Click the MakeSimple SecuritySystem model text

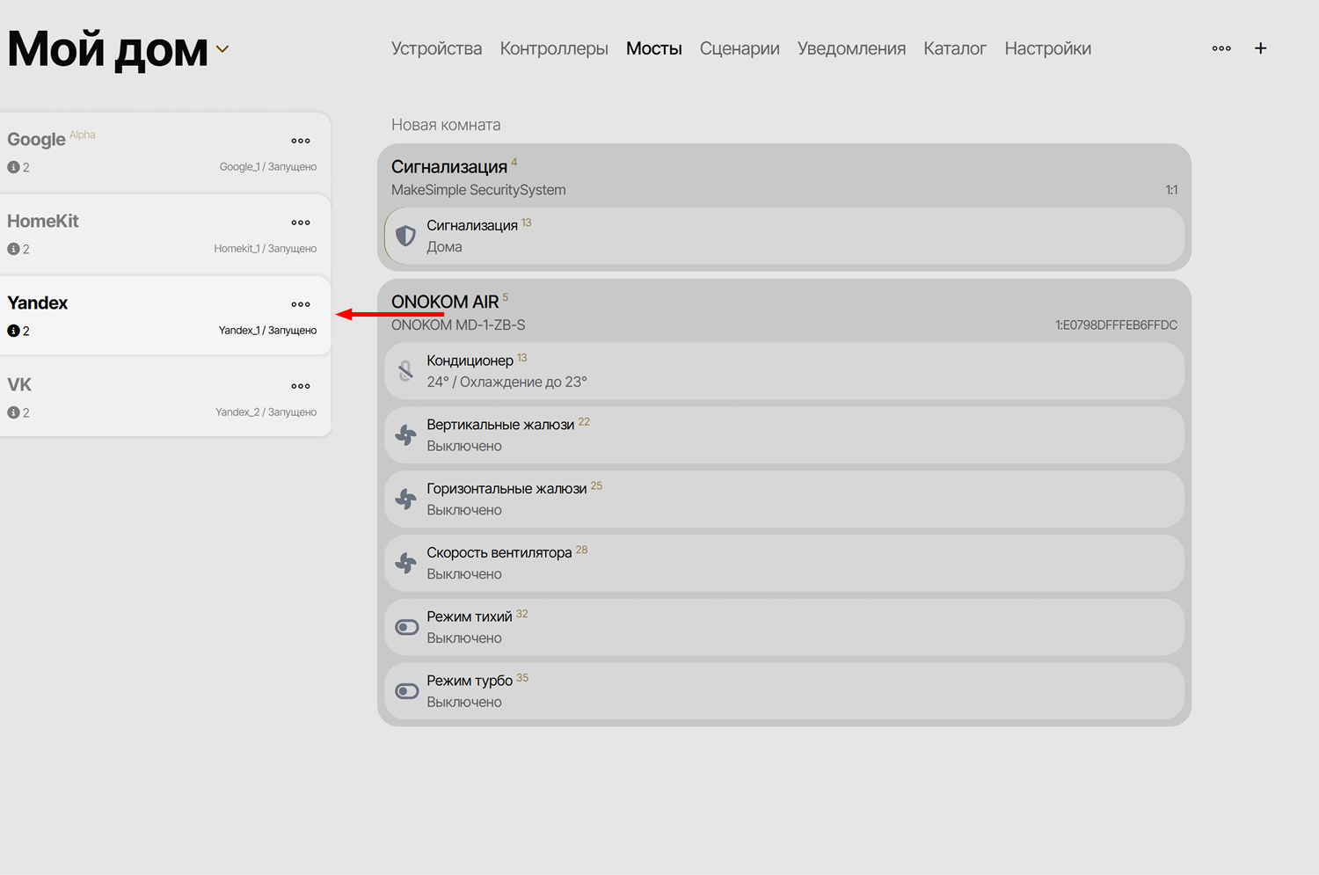[478, 190]
